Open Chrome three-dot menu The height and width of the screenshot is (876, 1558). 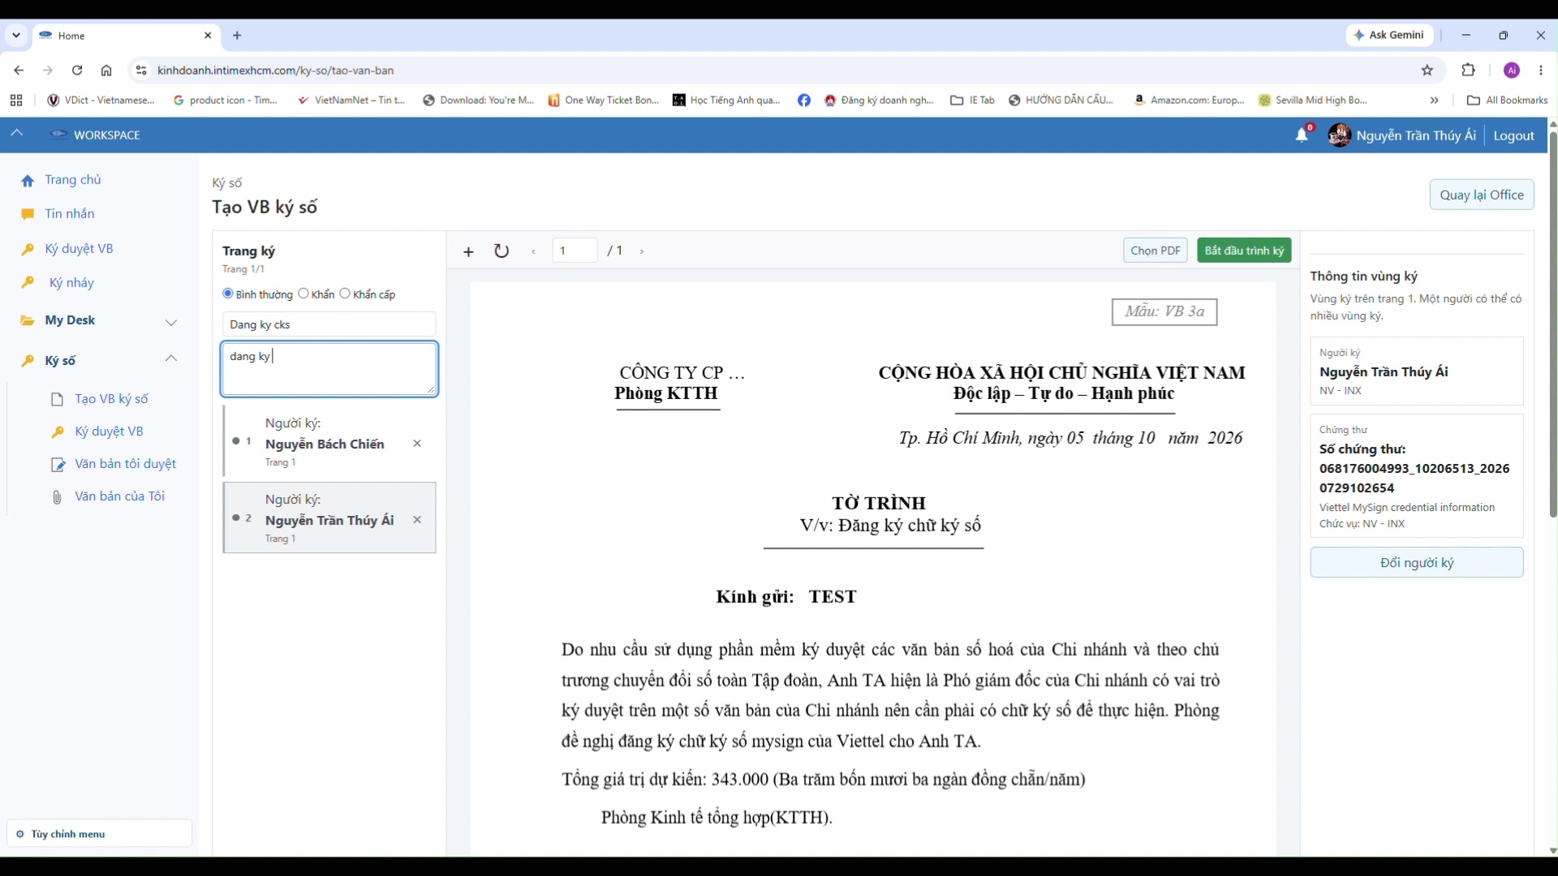click(1541, 71)
